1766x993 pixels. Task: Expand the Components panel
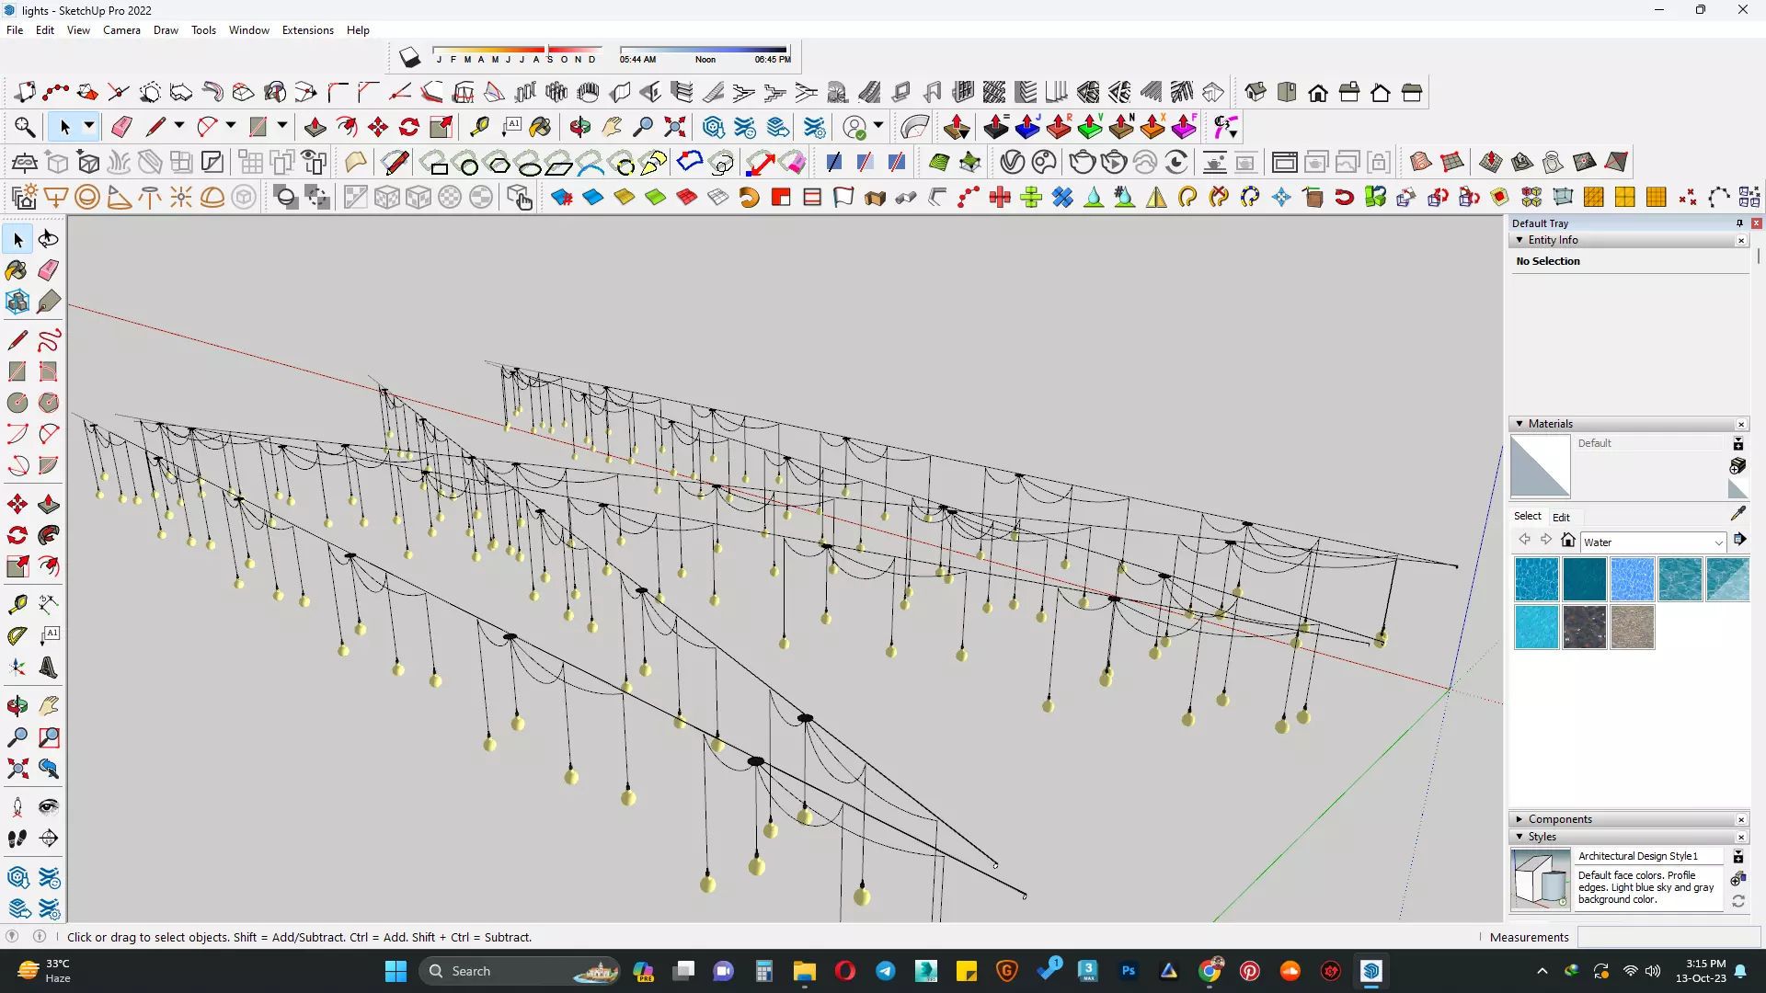1519,819
